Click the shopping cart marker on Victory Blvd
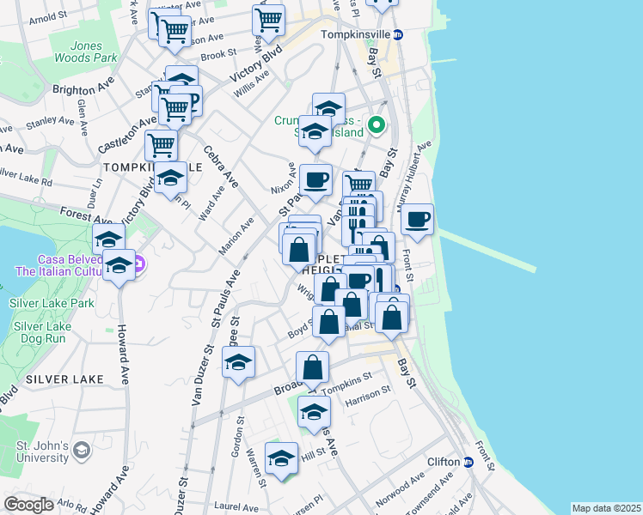Viewport: 643px width, 515px height. (x=269, y=21)
